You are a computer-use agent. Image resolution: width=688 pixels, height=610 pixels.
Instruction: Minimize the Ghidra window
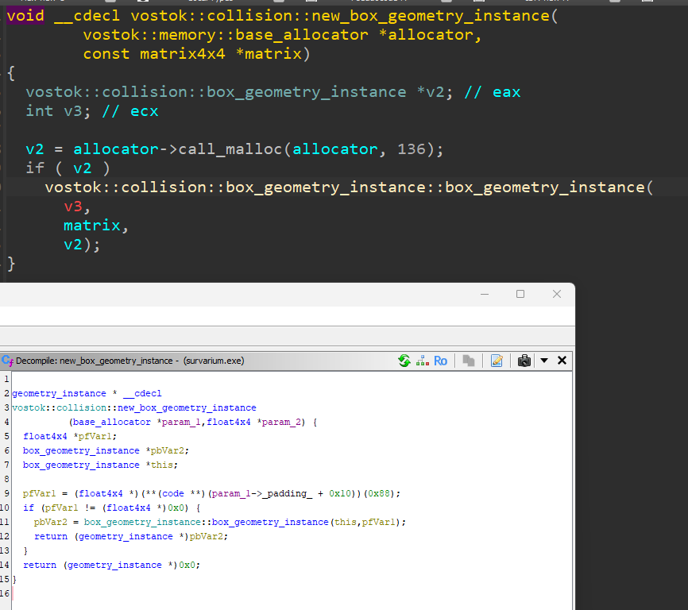485,294
